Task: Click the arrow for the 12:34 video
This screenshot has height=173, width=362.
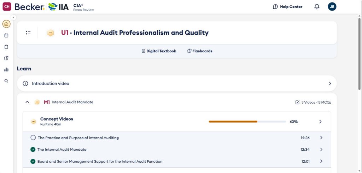Action: (x=321, y=149)
